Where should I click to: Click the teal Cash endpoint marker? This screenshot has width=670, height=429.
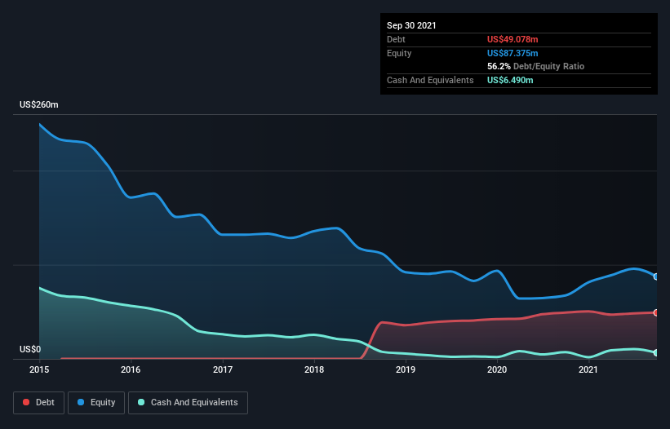click(656, 352)
